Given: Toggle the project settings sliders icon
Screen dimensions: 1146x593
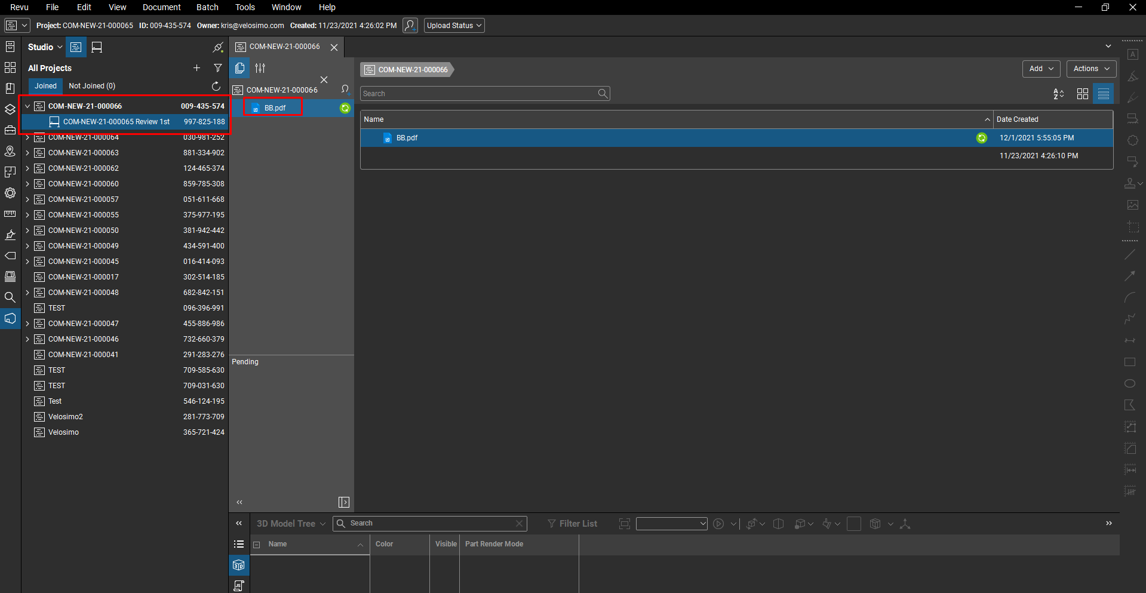Looking at the screenshot, I should click(260, 68).
